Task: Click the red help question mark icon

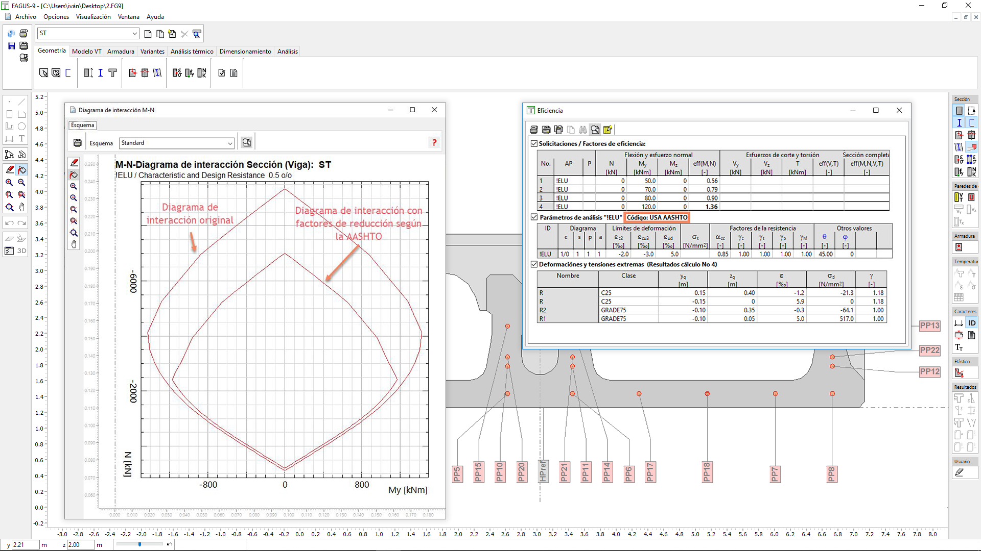Action: point(434,143)
